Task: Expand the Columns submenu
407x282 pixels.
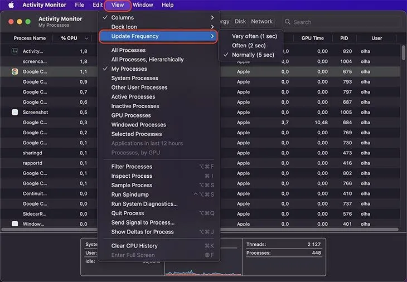Action: 158,17
